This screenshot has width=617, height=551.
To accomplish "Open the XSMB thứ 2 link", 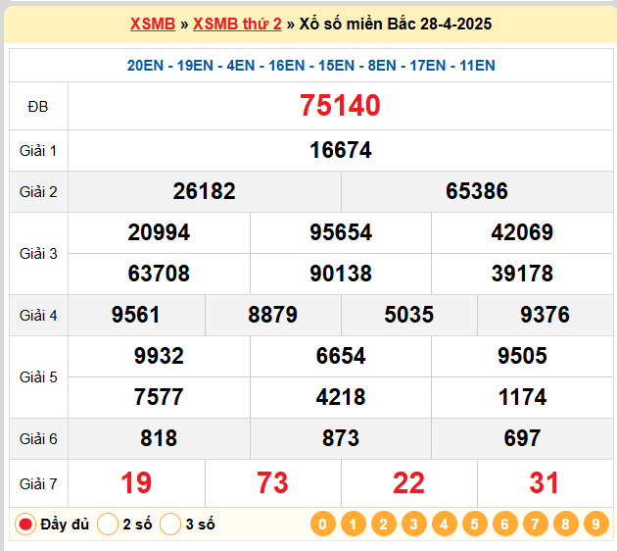I will (237, 25).
